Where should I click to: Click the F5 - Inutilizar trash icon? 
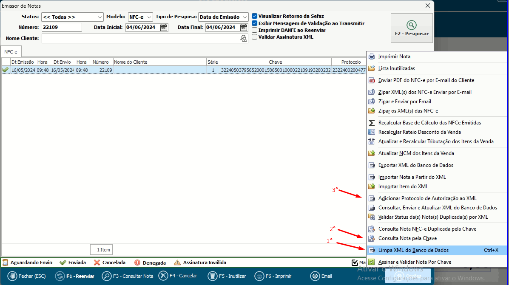213,276
